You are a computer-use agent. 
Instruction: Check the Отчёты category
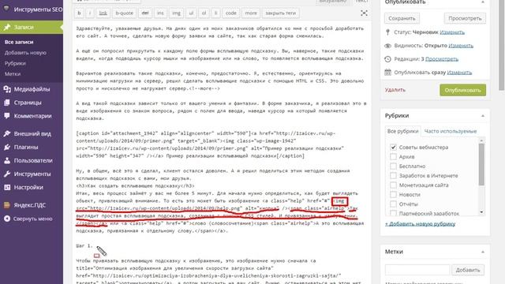pos(393,204)
